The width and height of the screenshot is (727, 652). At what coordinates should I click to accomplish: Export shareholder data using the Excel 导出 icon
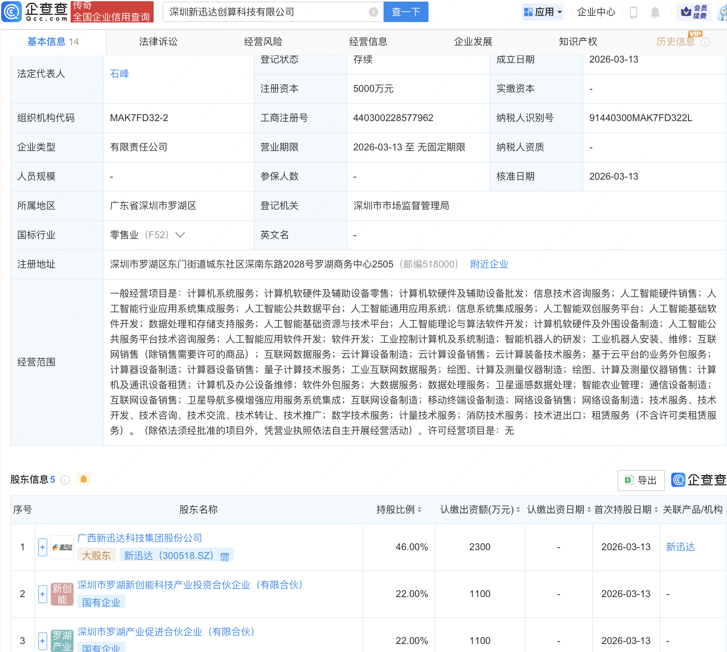coord(641,480)
